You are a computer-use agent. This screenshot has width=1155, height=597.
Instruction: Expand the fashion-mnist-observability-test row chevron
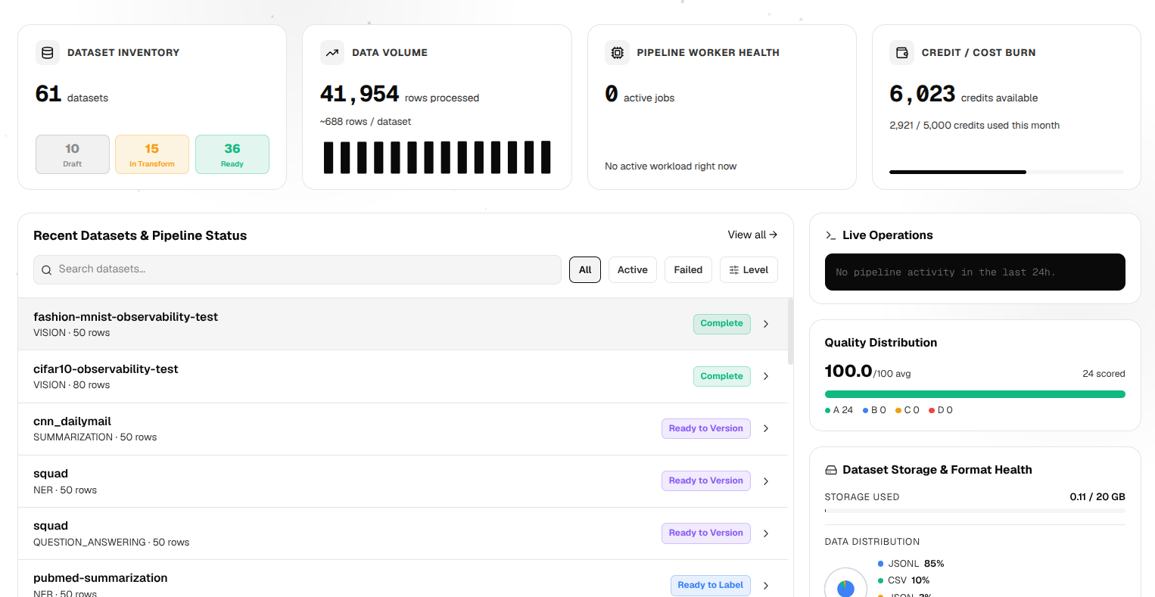tap(766, 324)
